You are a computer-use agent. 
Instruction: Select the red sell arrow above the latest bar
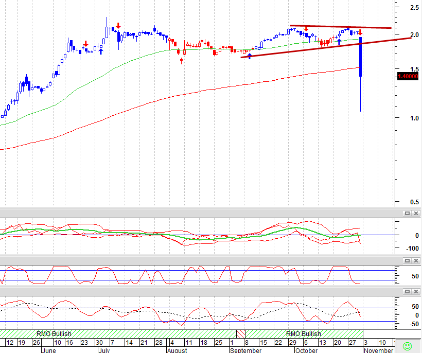[360, 32]
